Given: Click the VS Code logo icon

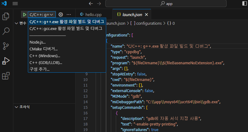Looking at the screenshot, I should click(x=4, y=3).
